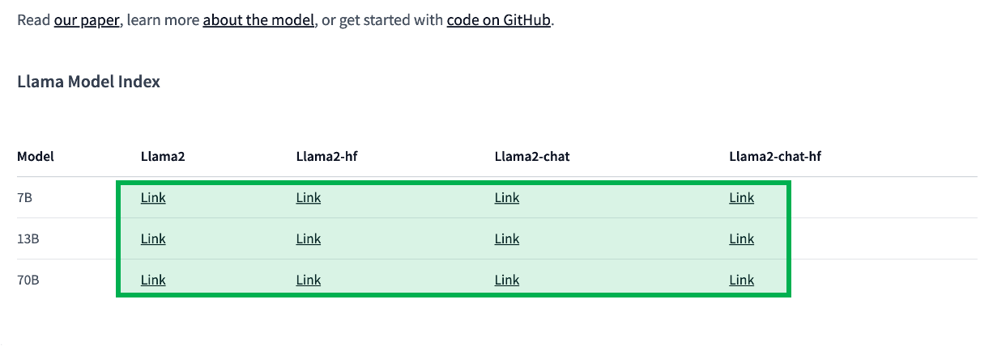Viewport: 993px width, 346px height.
Task: Open the Llama2-chat link for 7B
Action: pyautogui.click(x=507, y=197)
